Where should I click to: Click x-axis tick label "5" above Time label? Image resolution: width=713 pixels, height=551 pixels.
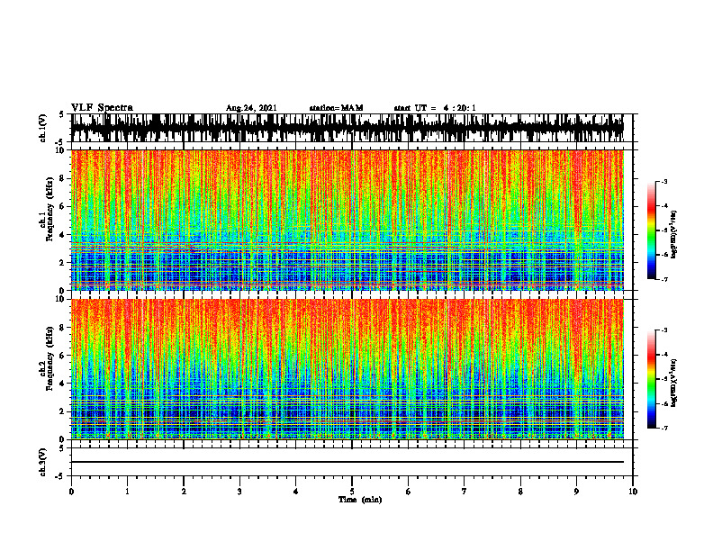pyautogui.click(x=352, y=492)
